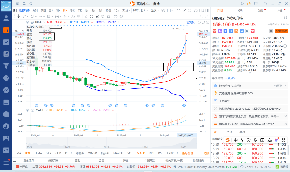
Task: Open the pie chart sidebar icon
Action: pyautogui.click(x=6, y=78)
